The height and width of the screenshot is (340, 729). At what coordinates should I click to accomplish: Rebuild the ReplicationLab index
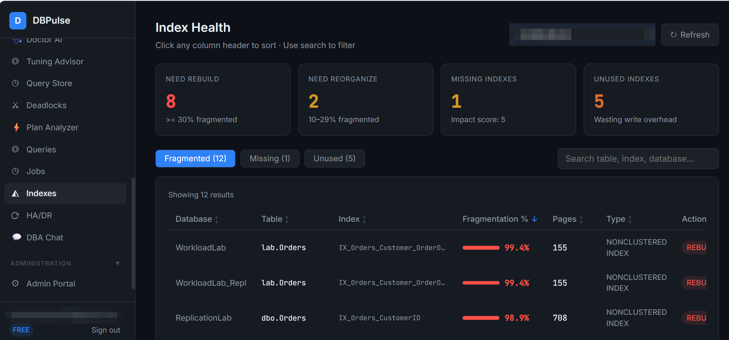(694, 318)
